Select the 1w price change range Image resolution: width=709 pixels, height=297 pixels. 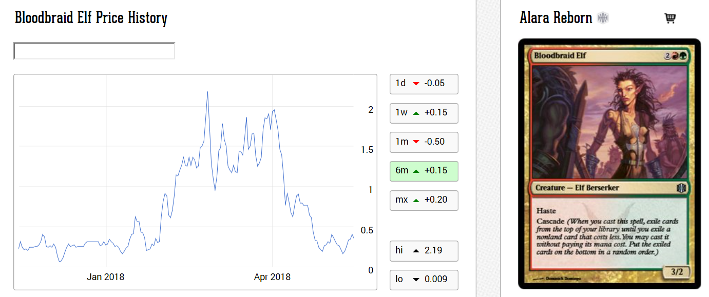coord(424,113)
